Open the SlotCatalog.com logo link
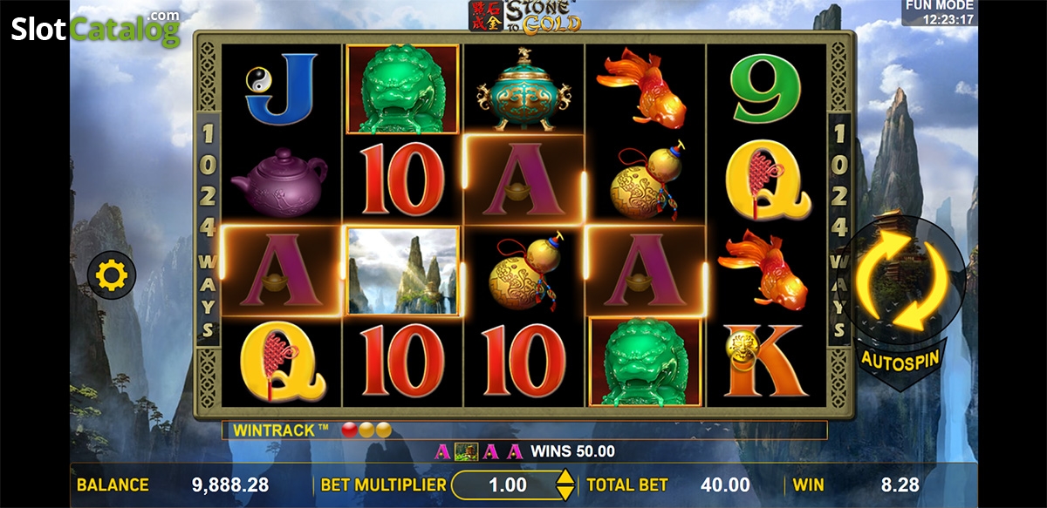1047x508 pixels. (x=95, y=28)
